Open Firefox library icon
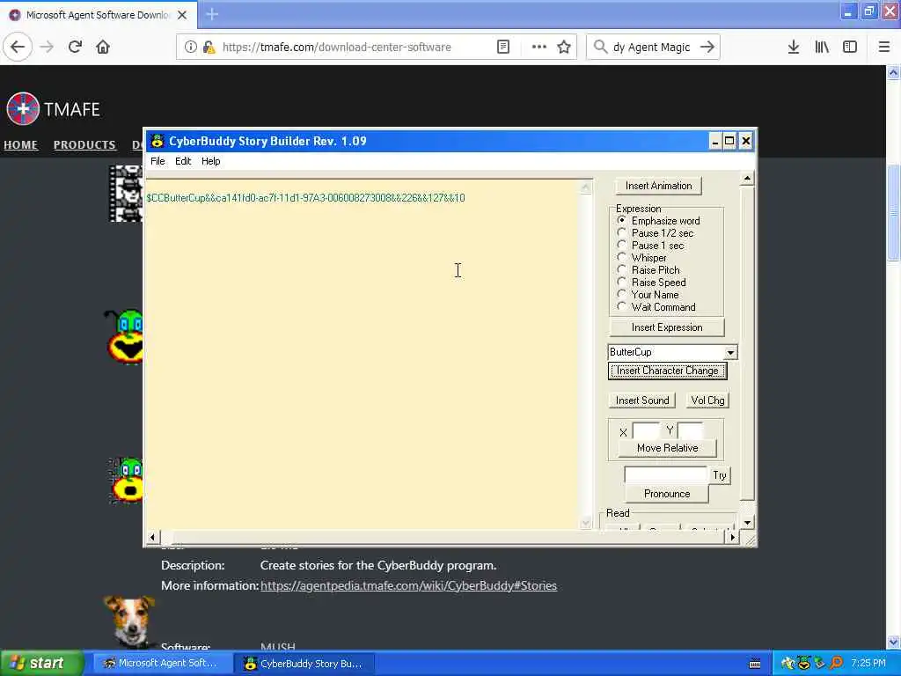Image resolution: width=901 pixels, height=676 pixels. point(822,47)
